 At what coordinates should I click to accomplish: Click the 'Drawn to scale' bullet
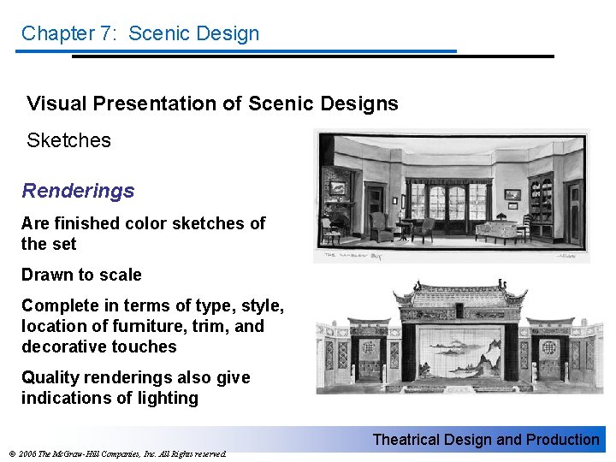point(81,275)
